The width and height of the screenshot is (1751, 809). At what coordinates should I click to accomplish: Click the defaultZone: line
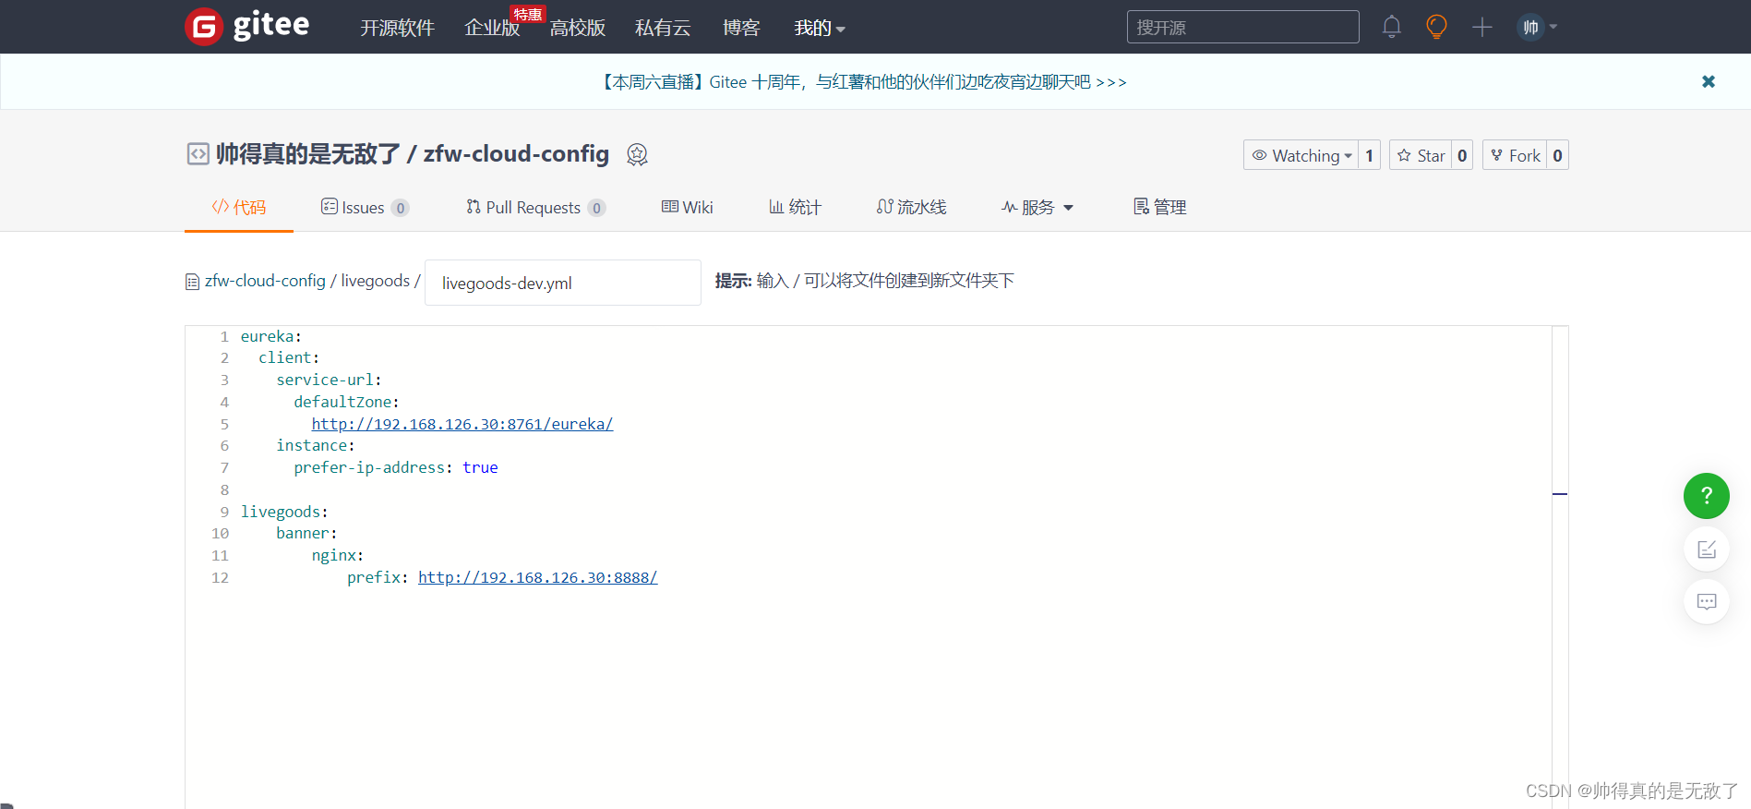click(x=346, y=402)
